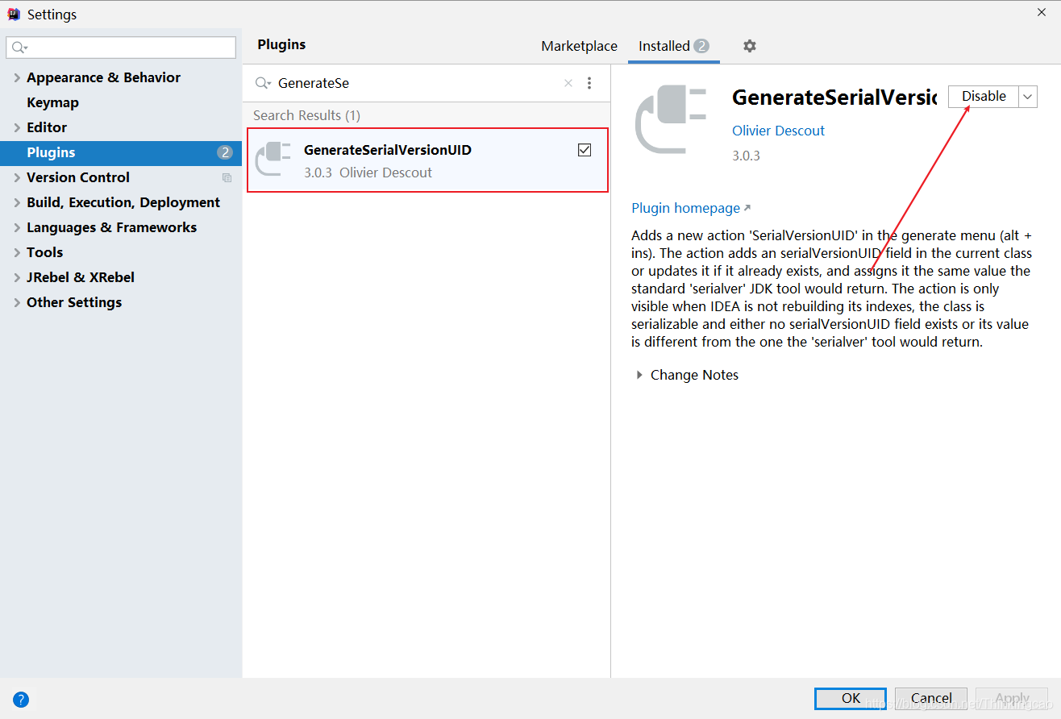Switch to the Marketplace tab
This screenshot has height=719, width=1061.
click(579, 46)
